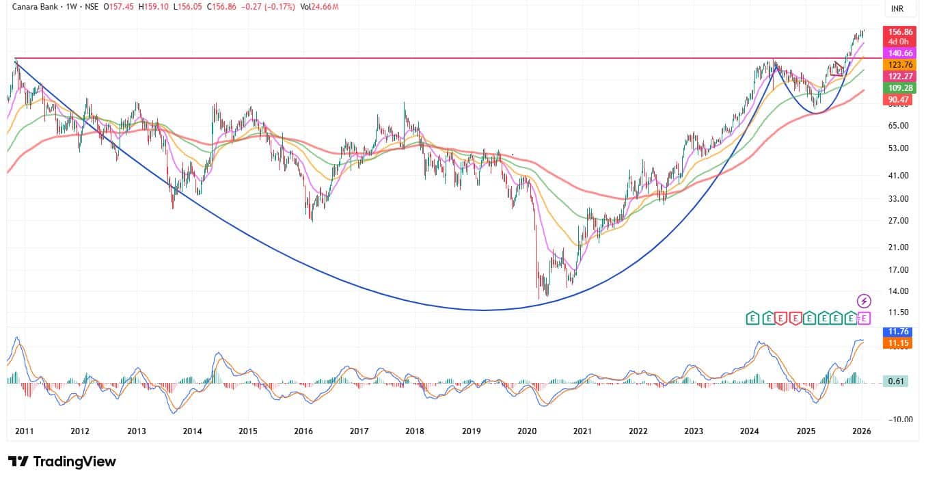Click the 2023 year on time axis
Image resolution: width=926 pixels, height=482 pixels.
(693, 431)
